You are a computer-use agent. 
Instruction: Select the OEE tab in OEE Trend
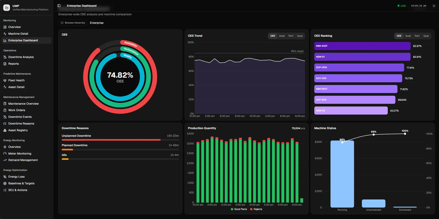coord(273,36)
